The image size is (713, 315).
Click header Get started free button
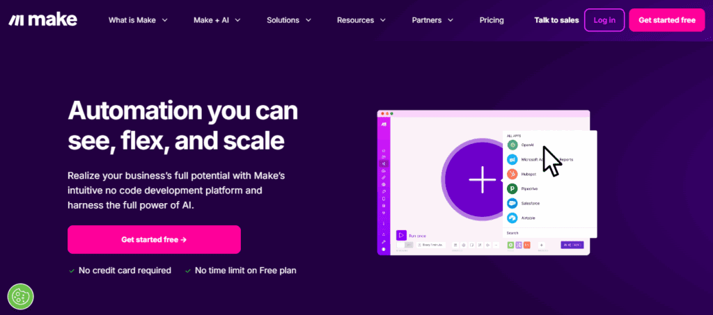[667, 20]
